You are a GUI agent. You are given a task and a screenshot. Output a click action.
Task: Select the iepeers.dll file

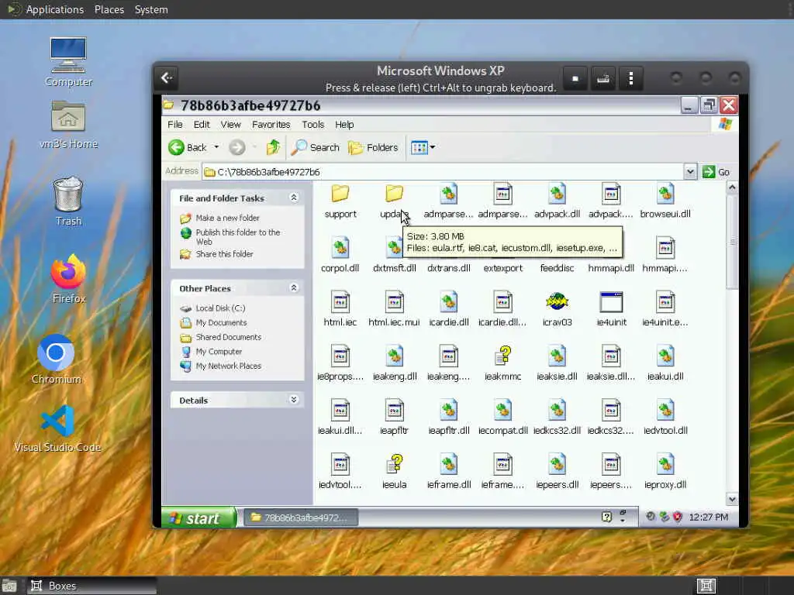coord(557,472)
